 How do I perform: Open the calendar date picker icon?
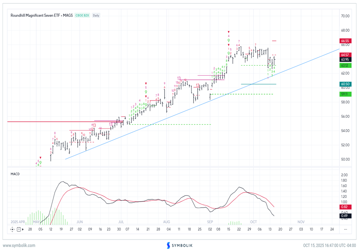pyautogui.click(x=19, y=229)
